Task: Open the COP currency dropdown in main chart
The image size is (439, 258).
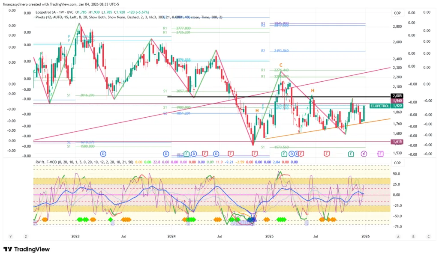Action: [397, 13]
